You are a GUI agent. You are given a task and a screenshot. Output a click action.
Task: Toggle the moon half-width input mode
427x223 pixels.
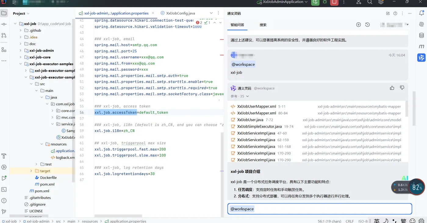coord(386,221)
